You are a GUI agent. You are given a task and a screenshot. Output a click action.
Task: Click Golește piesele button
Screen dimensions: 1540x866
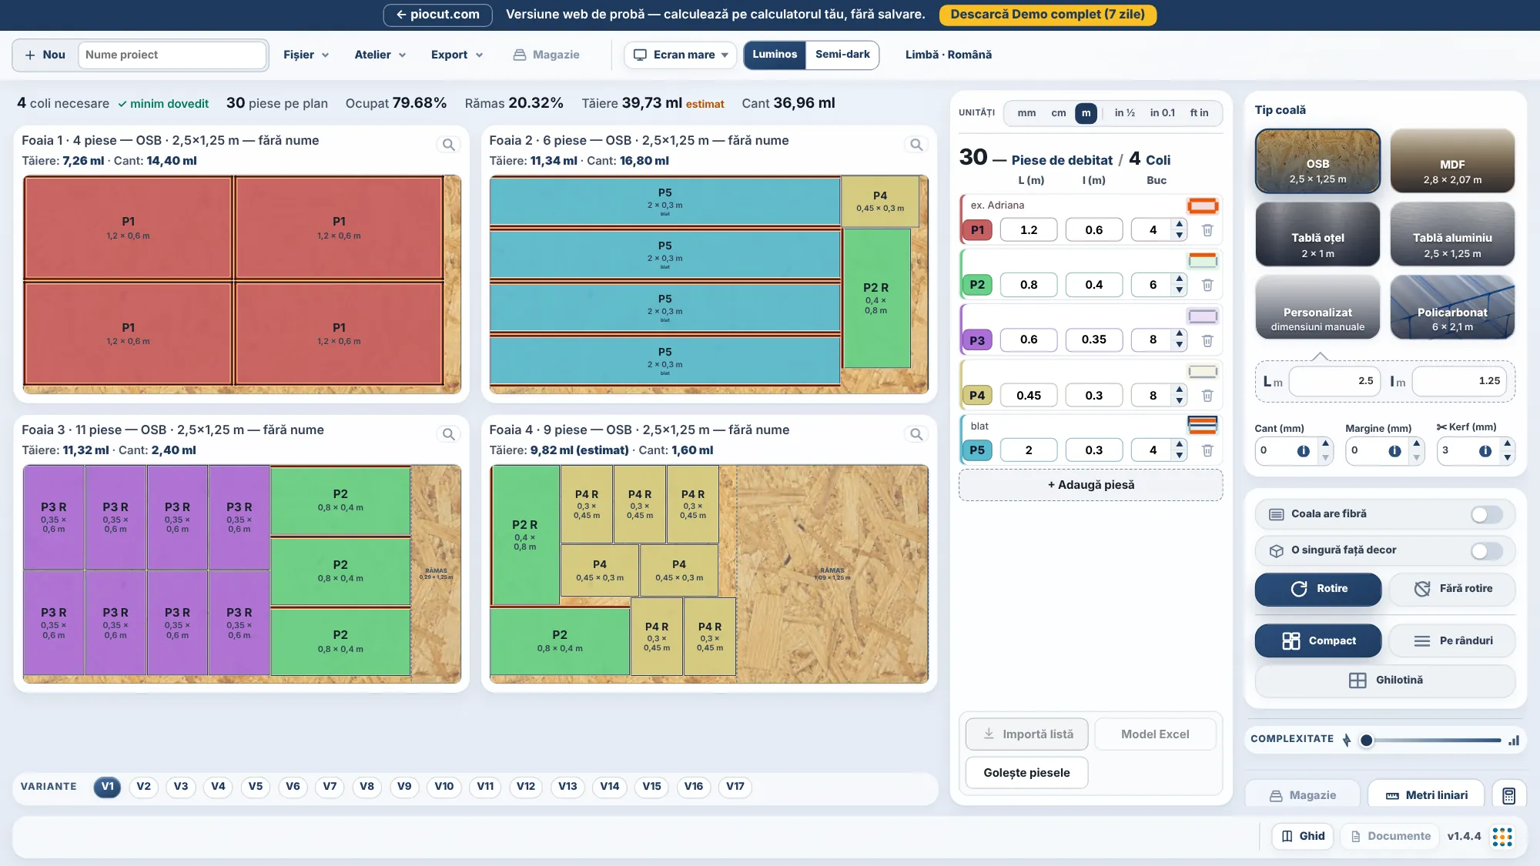(1026, 773)
